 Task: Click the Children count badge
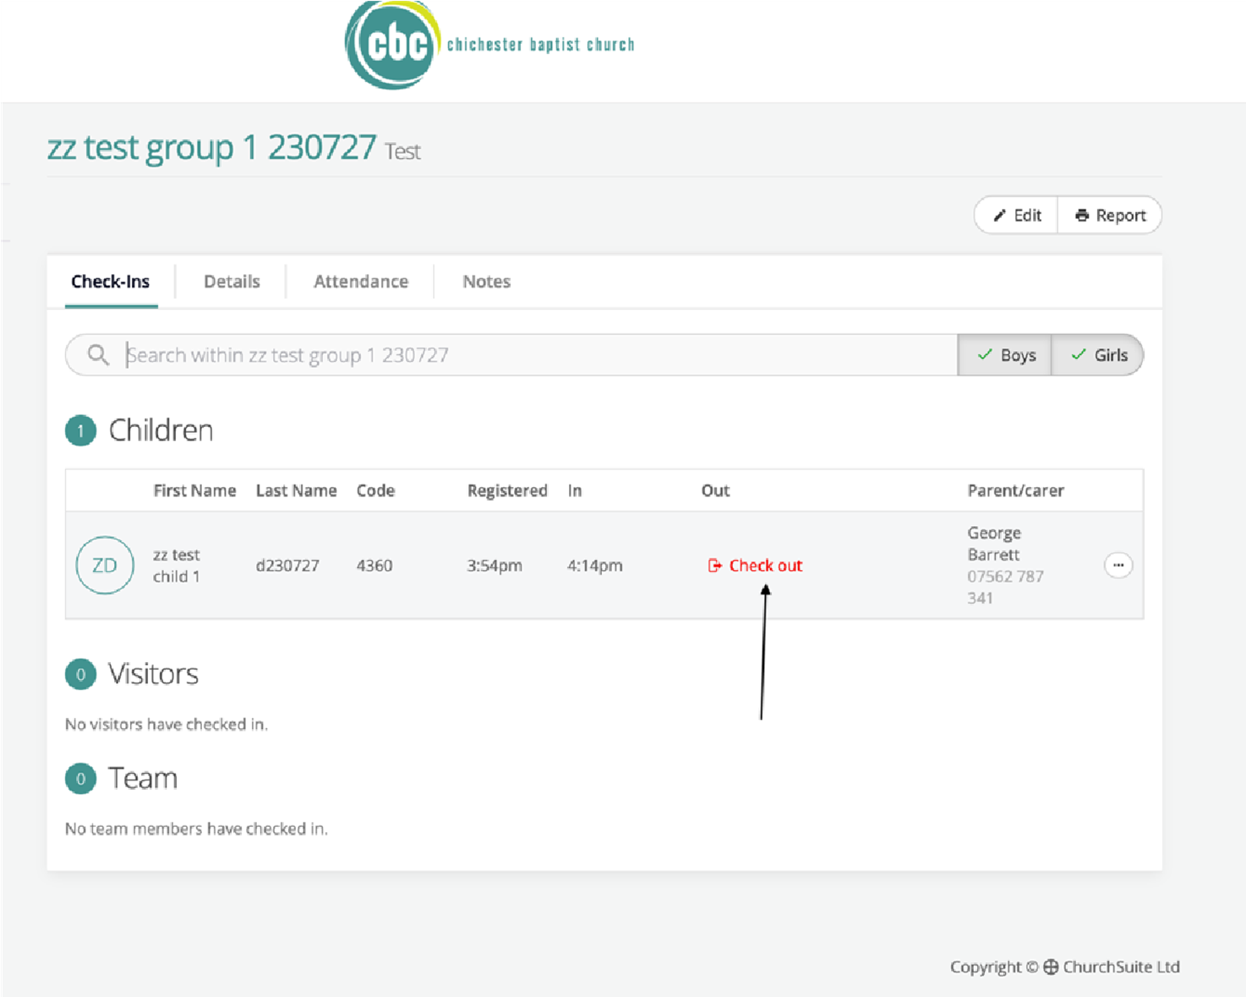tap(80, 431)
